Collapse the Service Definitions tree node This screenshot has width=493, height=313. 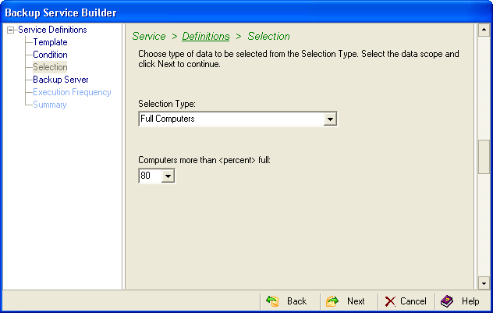tap(11, 30)
